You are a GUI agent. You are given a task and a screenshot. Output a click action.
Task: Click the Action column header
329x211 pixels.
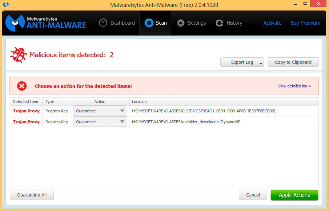[x=100, y=102]
